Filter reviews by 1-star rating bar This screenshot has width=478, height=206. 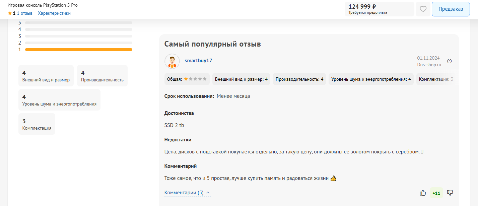pos(75,50)
